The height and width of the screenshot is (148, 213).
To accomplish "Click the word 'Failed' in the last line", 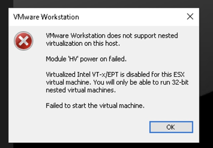I will pos(54,105).
